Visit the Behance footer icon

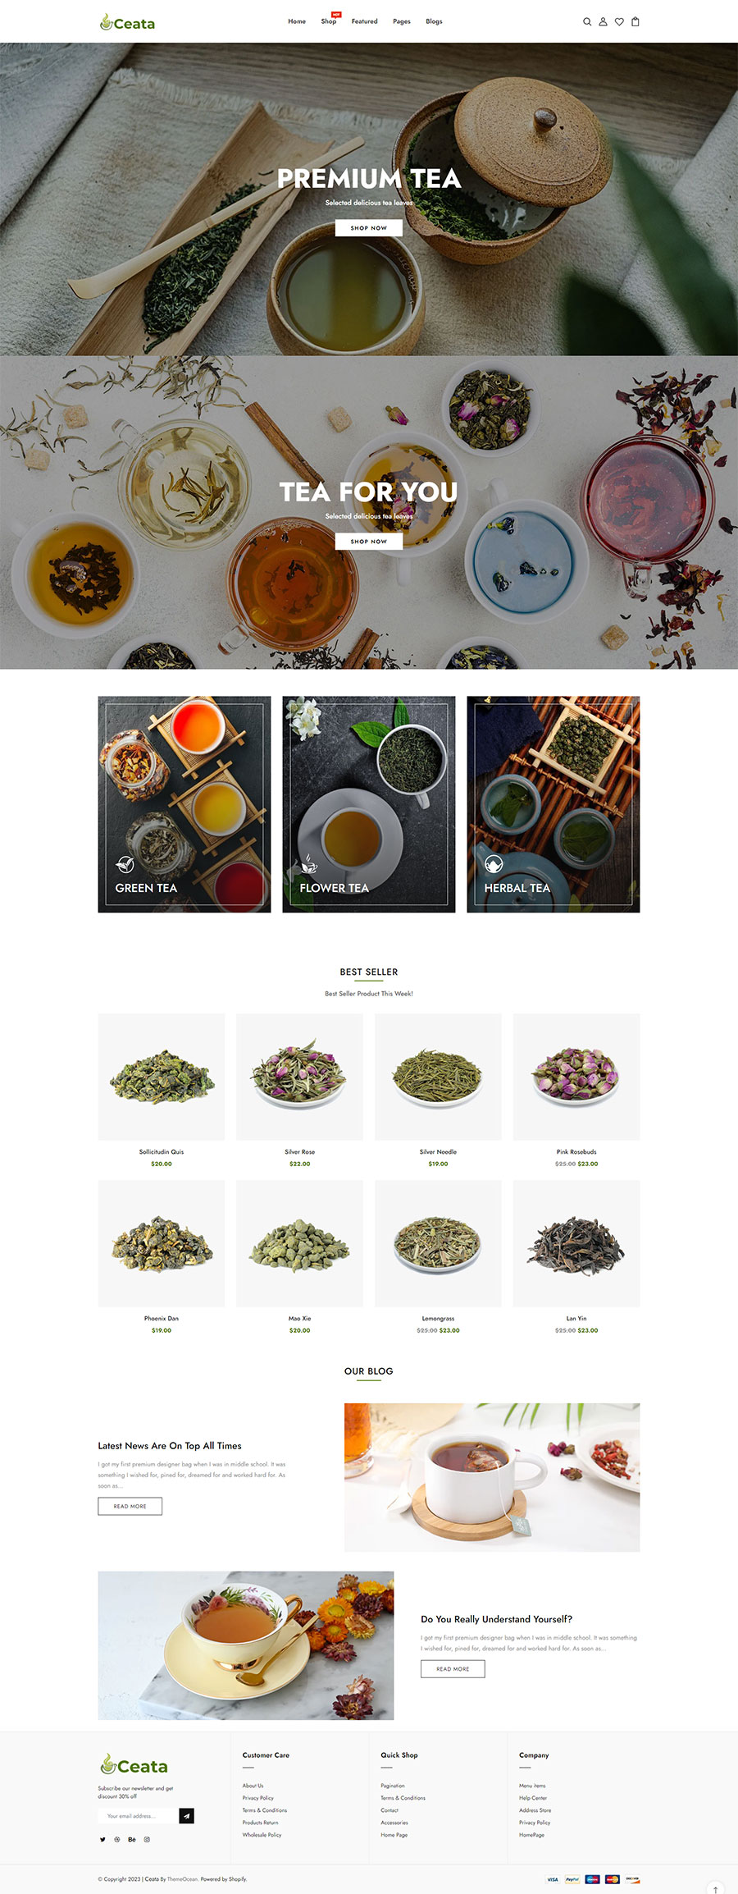132,1839
